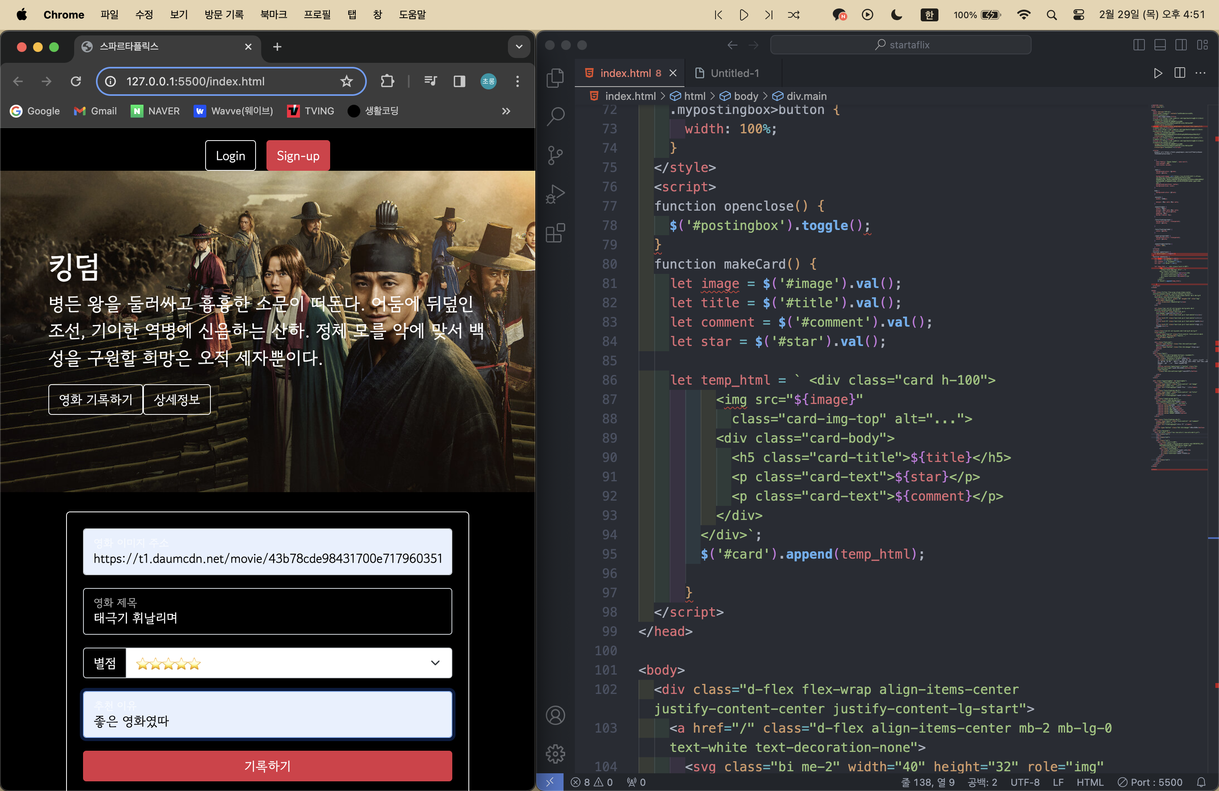Open the 파일 menu in menu bar
The width and height of the screenshot is (1219, 791).
tap(109, 15)
